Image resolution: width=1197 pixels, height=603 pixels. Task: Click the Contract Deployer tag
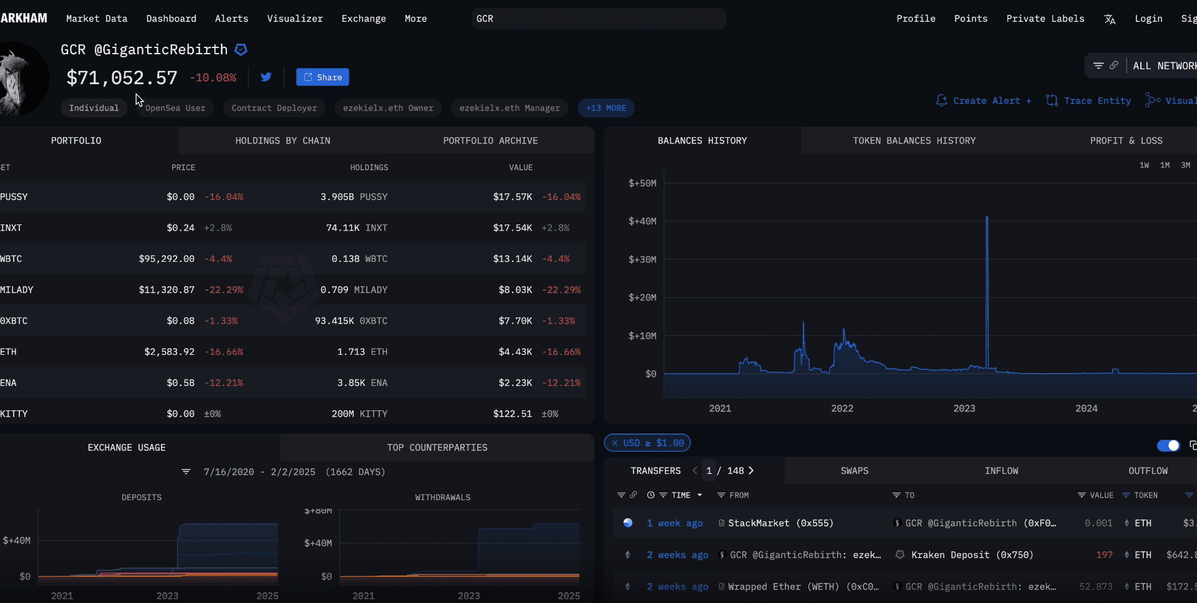click(x=274, y=108)
